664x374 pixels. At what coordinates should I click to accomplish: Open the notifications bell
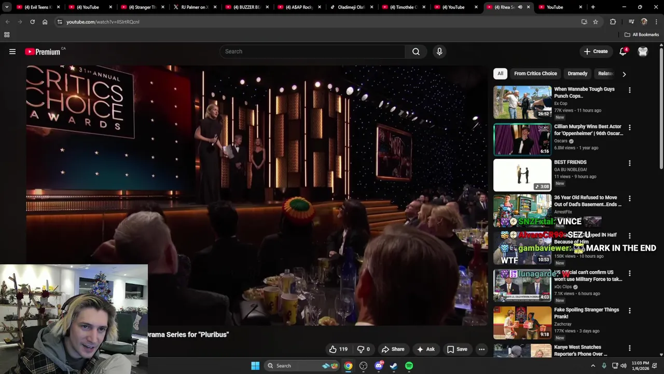click(x=623, y=51)
